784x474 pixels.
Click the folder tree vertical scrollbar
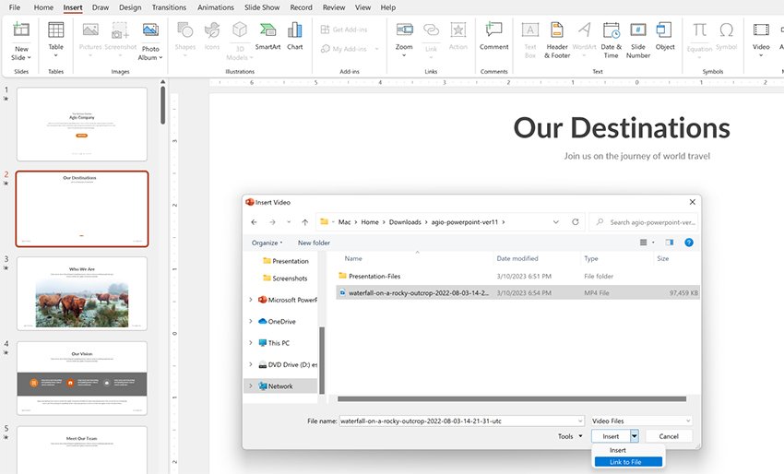(x=322, y=360)
